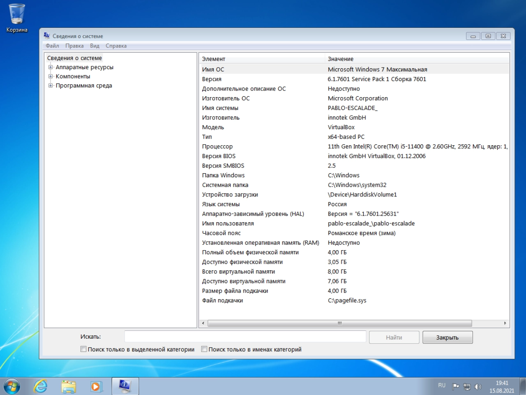Launch Internet Explorer from the taskbar
Screen dimensions: 526x395
pos(40,387)
